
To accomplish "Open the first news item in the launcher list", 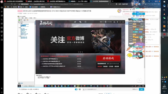I will click(x=50, y=59).
